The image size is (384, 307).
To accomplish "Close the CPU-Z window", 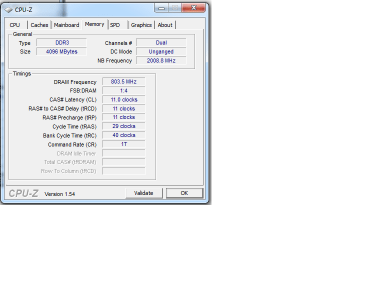I will click(x=193, y=8).
